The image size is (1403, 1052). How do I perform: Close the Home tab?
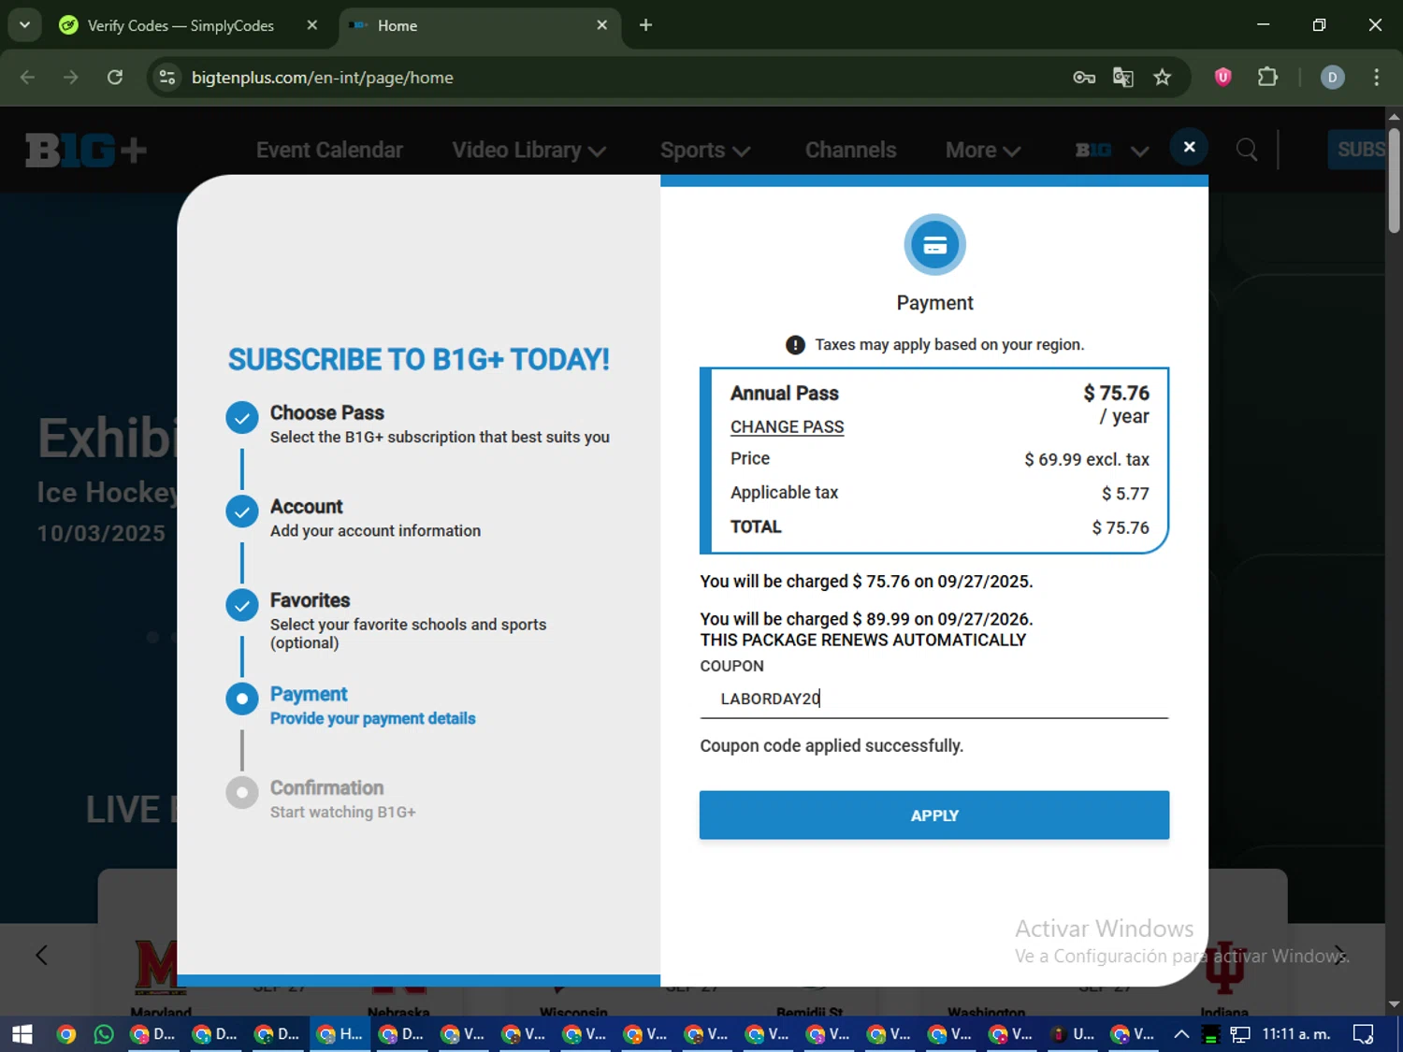coord(602,25)
